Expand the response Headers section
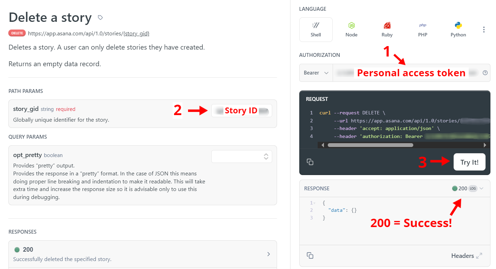Viewport: 496px width, 269px height. point(466,256)
